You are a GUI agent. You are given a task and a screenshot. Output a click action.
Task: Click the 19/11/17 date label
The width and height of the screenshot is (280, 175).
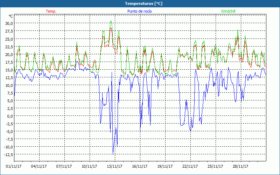pos(165,167)
